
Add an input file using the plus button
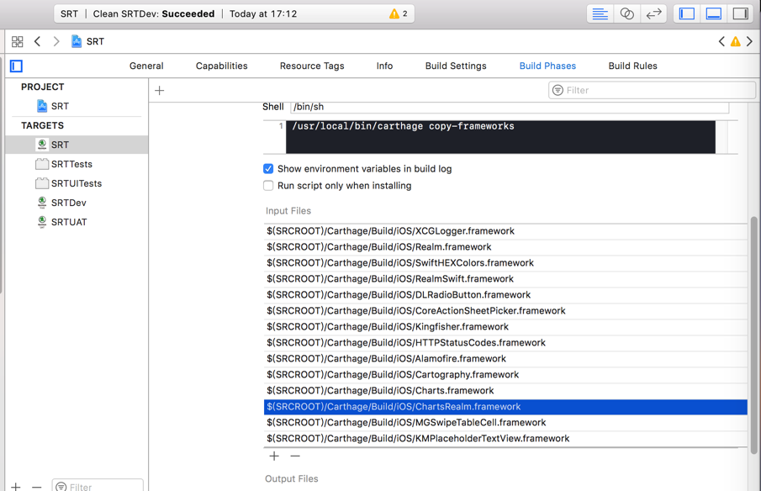tap(274, 456)
